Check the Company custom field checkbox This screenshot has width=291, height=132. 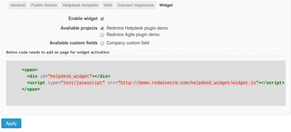pyautogui.click(x=102, y=43)
